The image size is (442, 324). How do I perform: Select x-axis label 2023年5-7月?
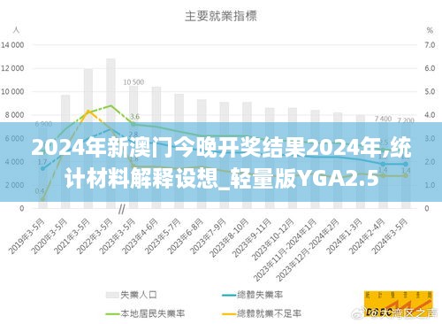click(x=163, y=236)
